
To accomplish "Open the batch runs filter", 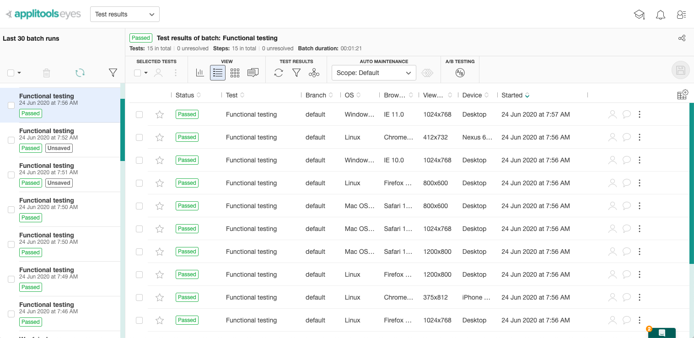I will click(x=113, y=73).
